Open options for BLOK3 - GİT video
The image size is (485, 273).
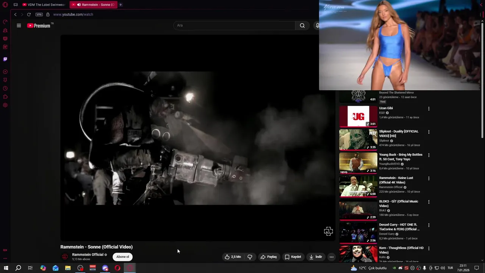click(429, 202)
